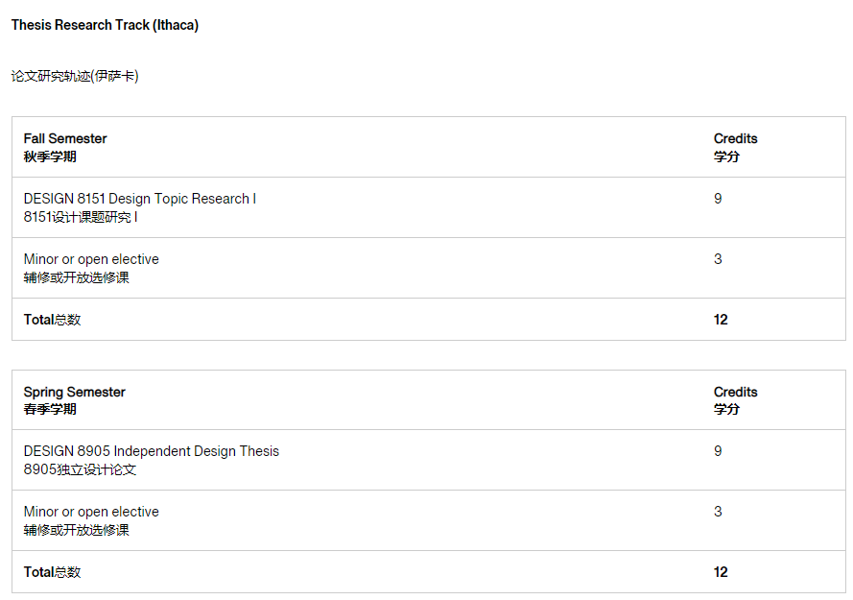Click the 8151设计课题研究 I translation text
853x600 pixels.
click(81, 217)
